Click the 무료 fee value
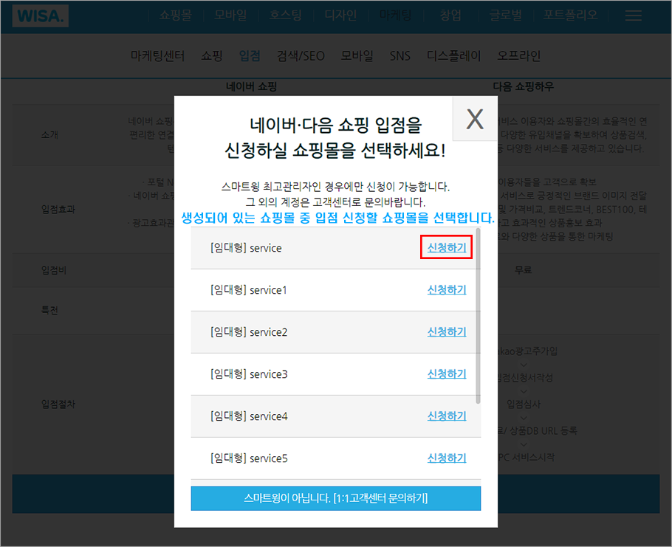The height and width of the screenshot is (547, 672). (x=524, y=270)
